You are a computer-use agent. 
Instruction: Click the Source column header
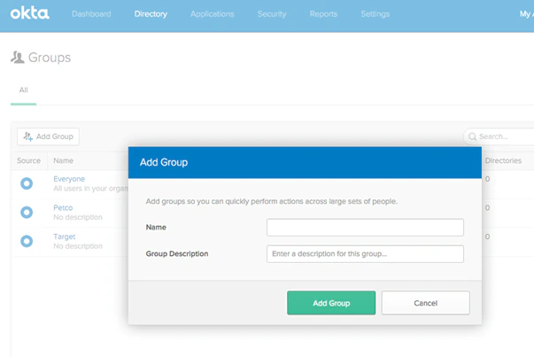(x=28, y=160)
